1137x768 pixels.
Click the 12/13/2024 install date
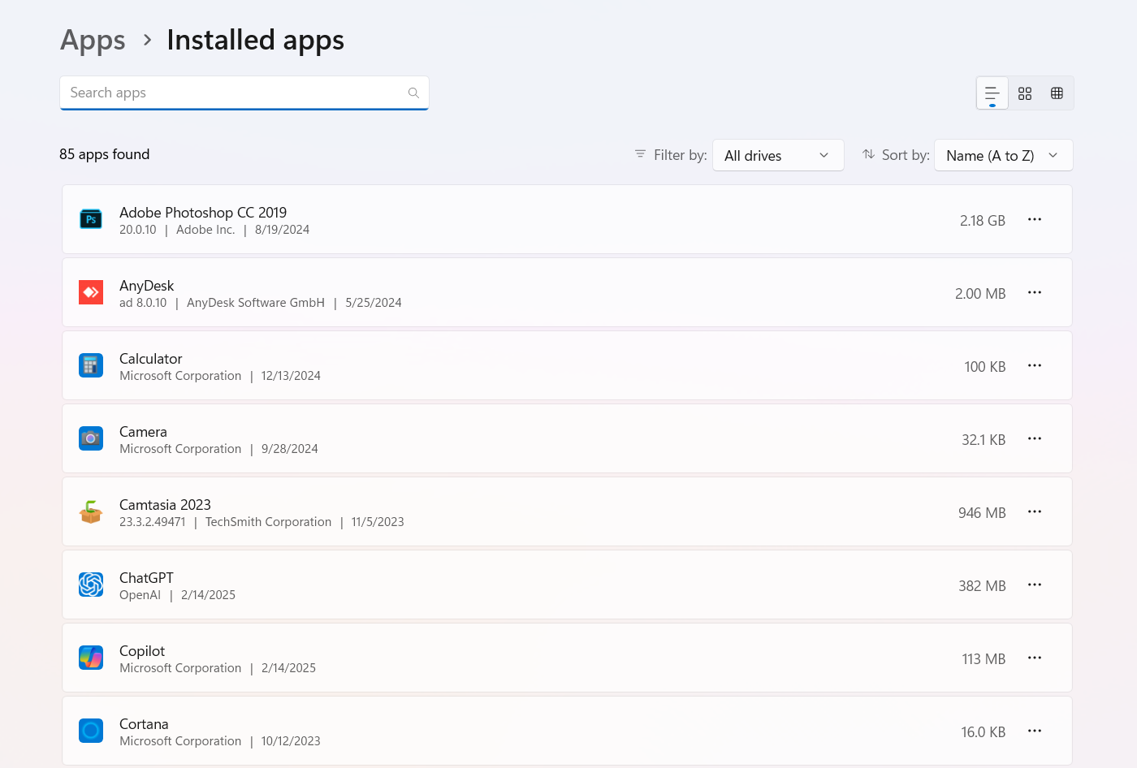(291, 376)
